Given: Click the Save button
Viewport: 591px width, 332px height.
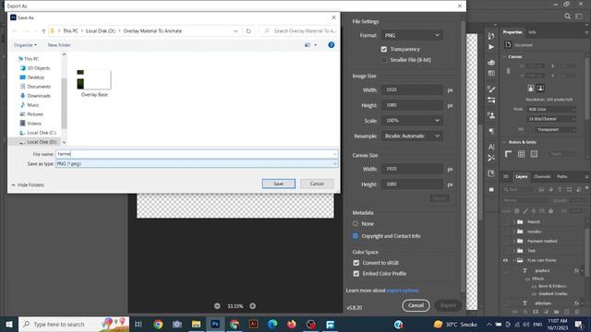Looking at the screenshot, I should (x=279, y=184).
